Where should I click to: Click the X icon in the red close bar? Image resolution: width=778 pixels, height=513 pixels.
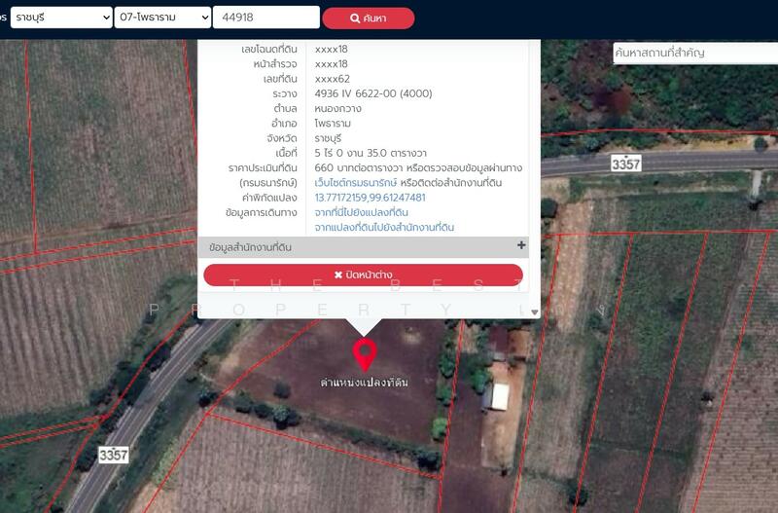[337, 275]
